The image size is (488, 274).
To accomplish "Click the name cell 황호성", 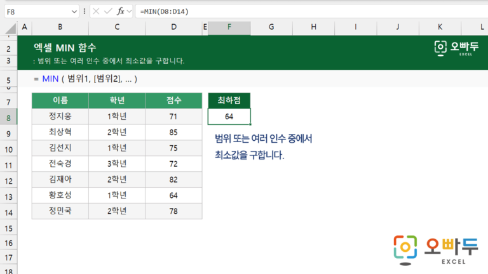I will 60,195.
